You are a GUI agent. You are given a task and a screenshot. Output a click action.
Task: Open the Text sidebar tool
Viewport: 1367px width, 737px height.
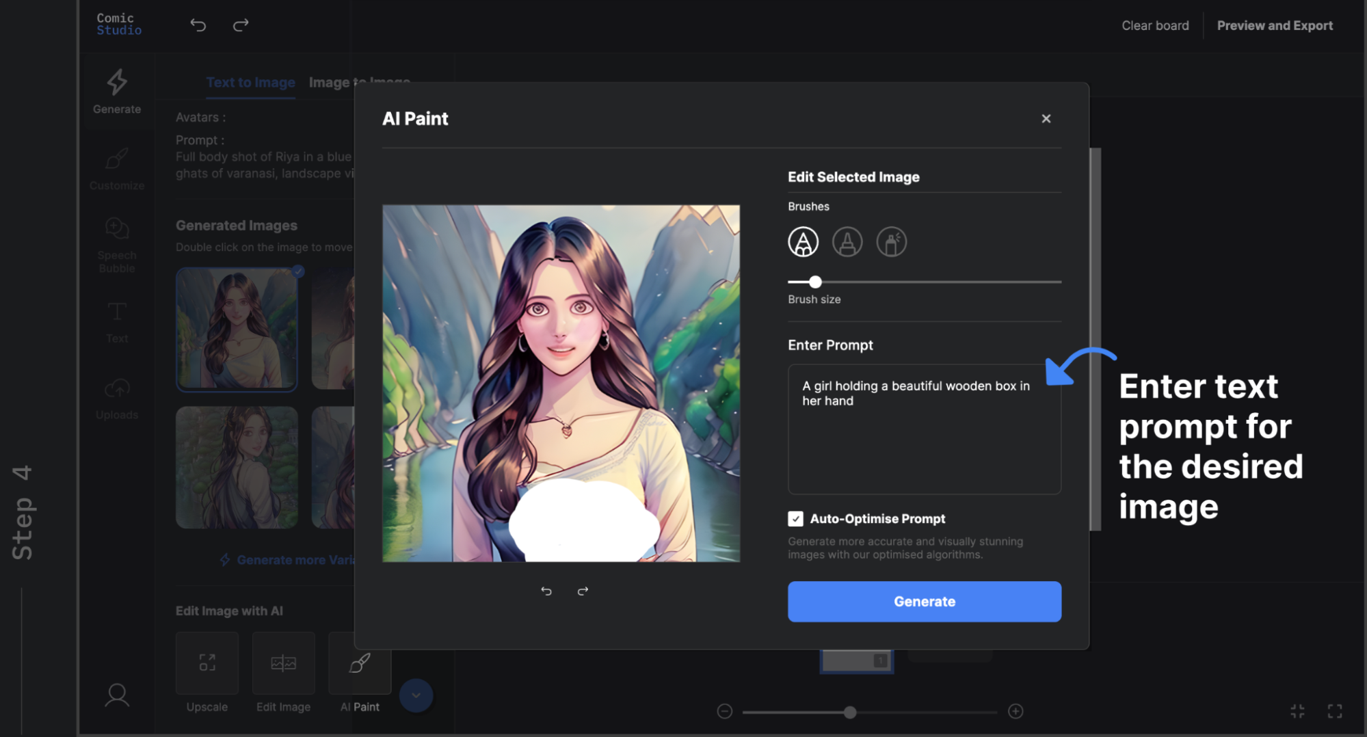[x=117, y=323]
